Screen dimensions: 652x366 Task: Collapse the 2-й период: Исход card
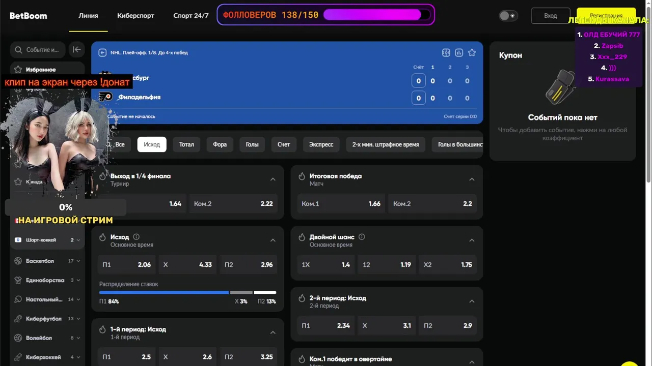click(472, 301)
